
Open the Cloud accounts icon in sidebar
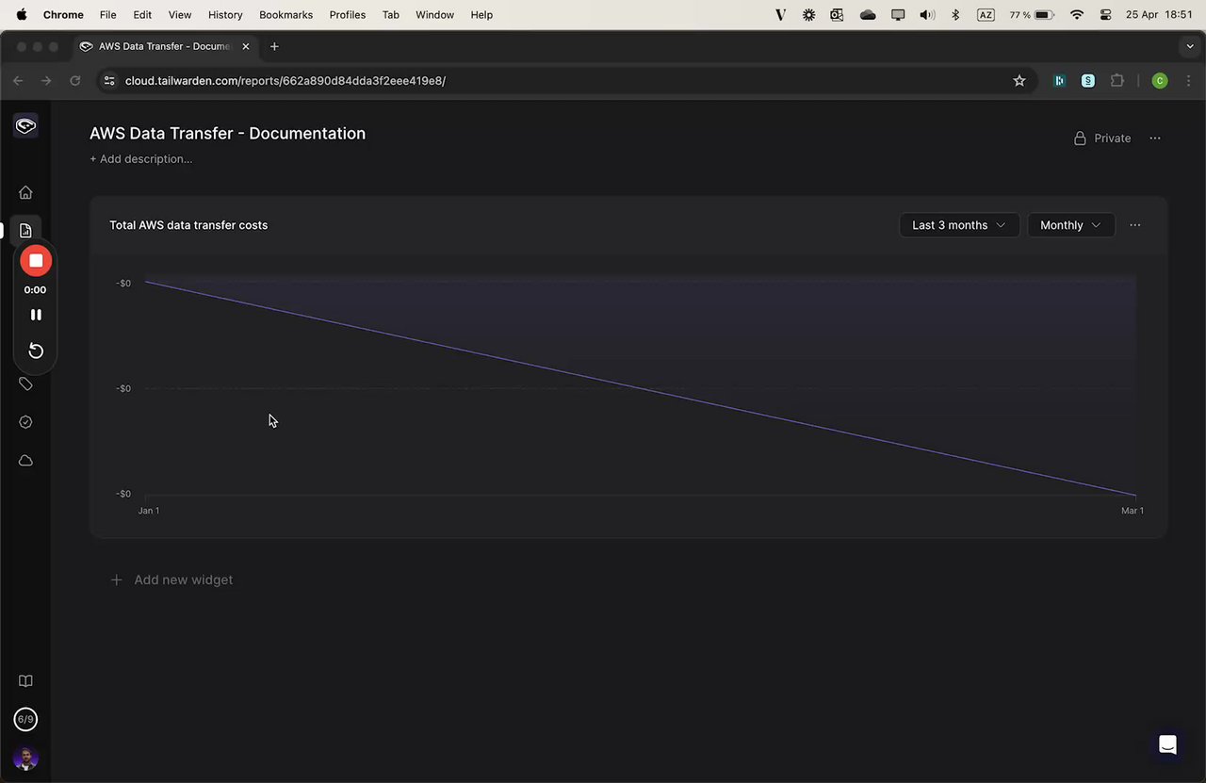(x=25, y=461)
